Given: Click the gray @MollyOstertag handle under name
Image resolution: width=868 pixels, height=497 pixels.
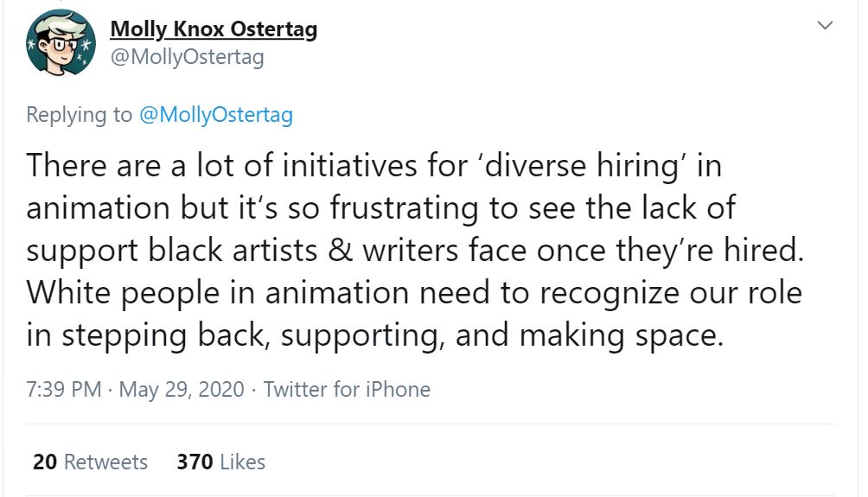Looking at the screenshot, I should pyautogui.click(x=187, y=57).
